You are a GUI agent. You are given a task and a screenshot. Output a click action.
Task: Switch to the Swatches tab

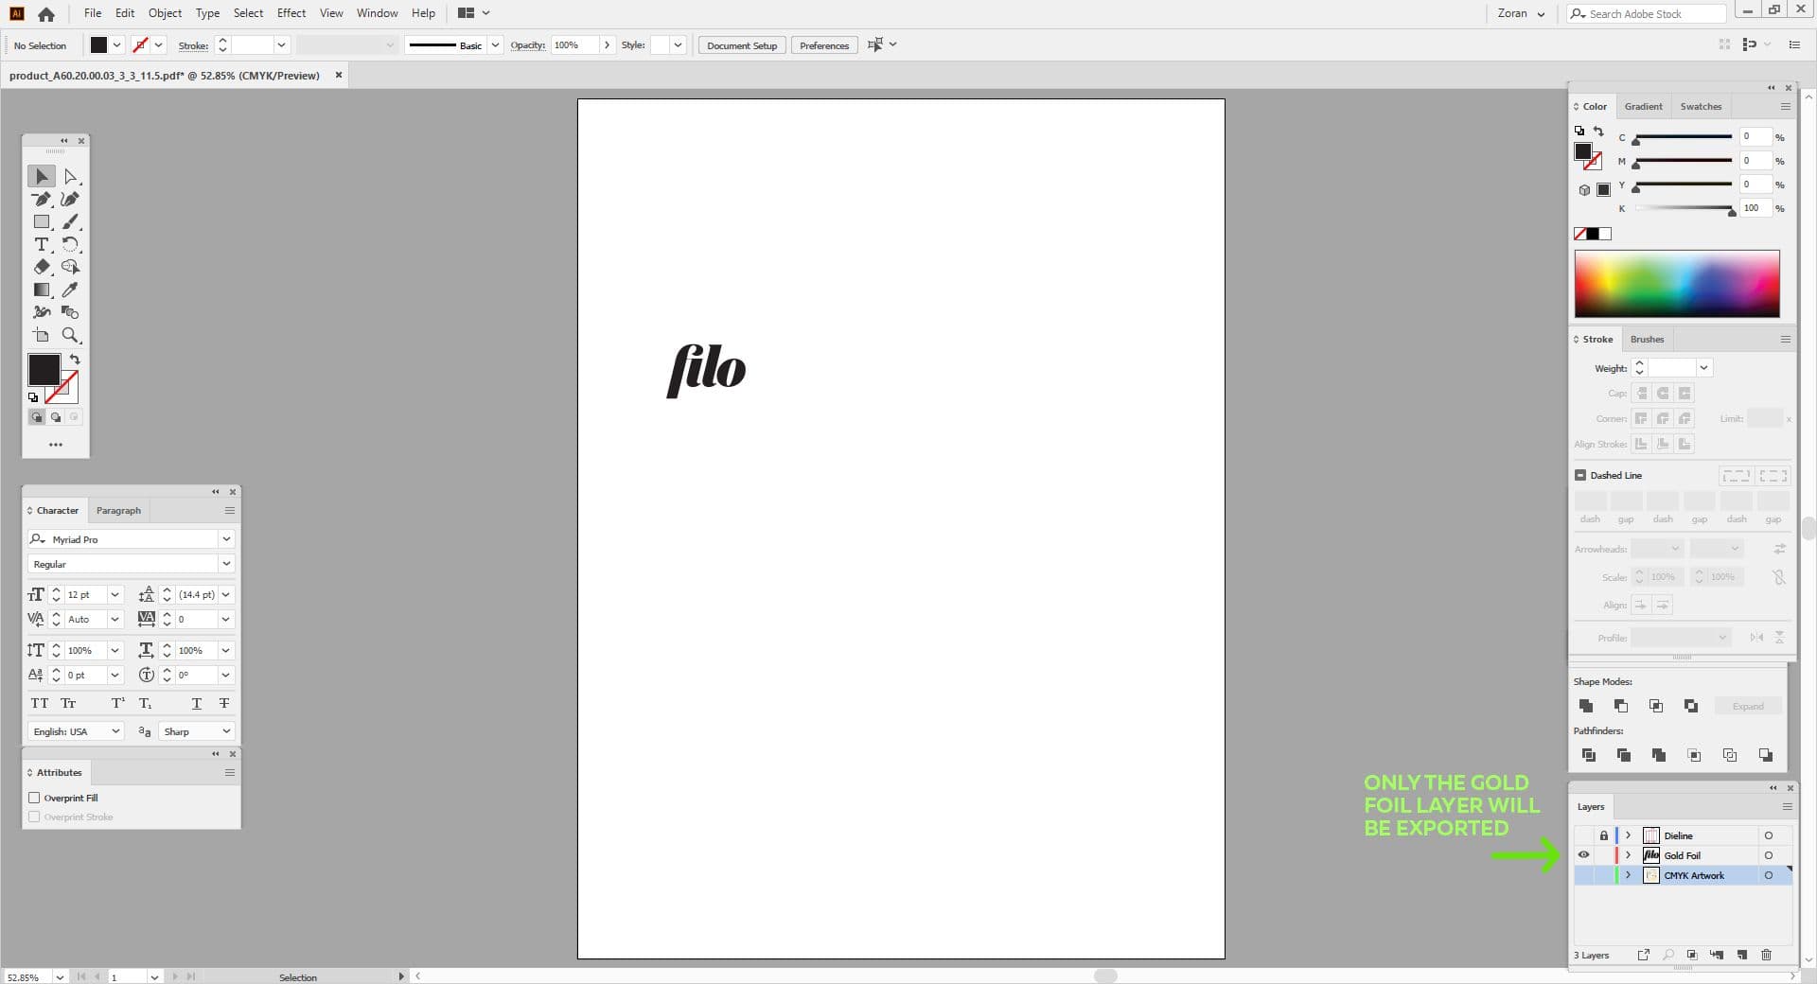[x=1701, y=106]
